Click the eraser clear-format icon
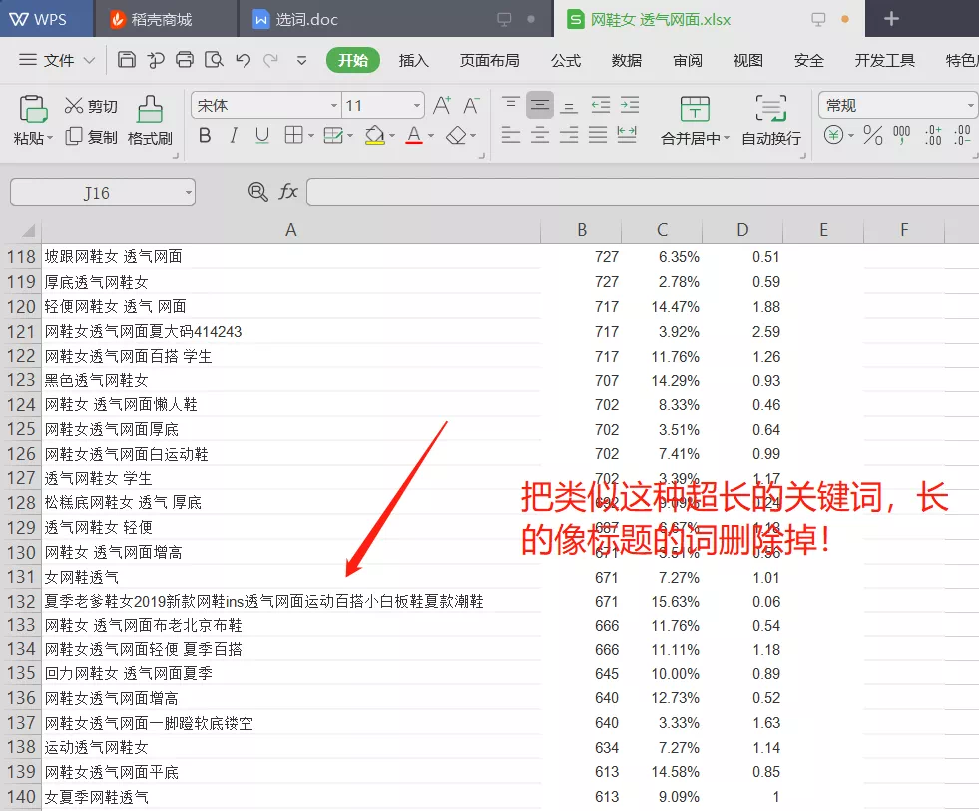This screenshot has height=811, width=979. [456, 135]
